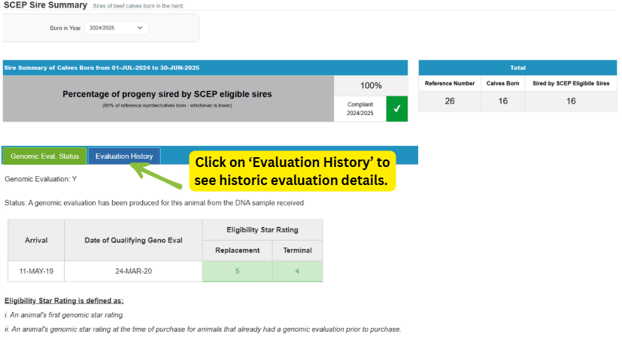Click the Eligibility Star Rating column header
The width and height of the screenshot is (622, 340).
(x=262, y=229)
